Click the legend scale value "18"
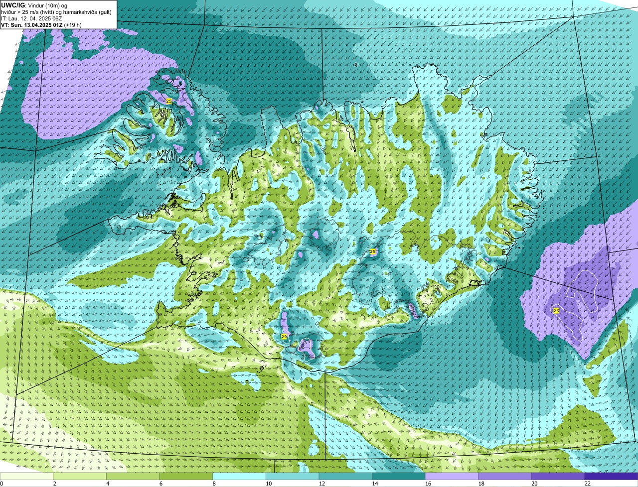This screenshot has height=487, width=638. click(x=481, y=484)
